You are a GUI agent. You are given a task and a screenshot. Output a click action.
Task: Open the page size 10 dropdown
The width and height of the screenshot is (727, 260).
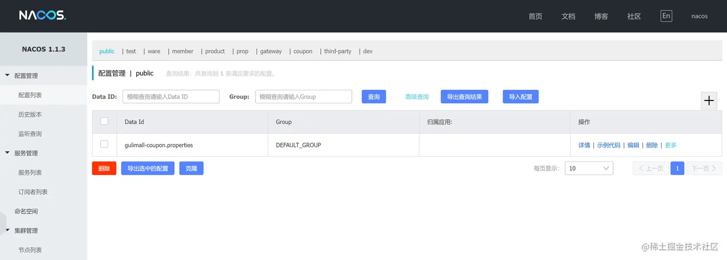(x=589, y=168)
